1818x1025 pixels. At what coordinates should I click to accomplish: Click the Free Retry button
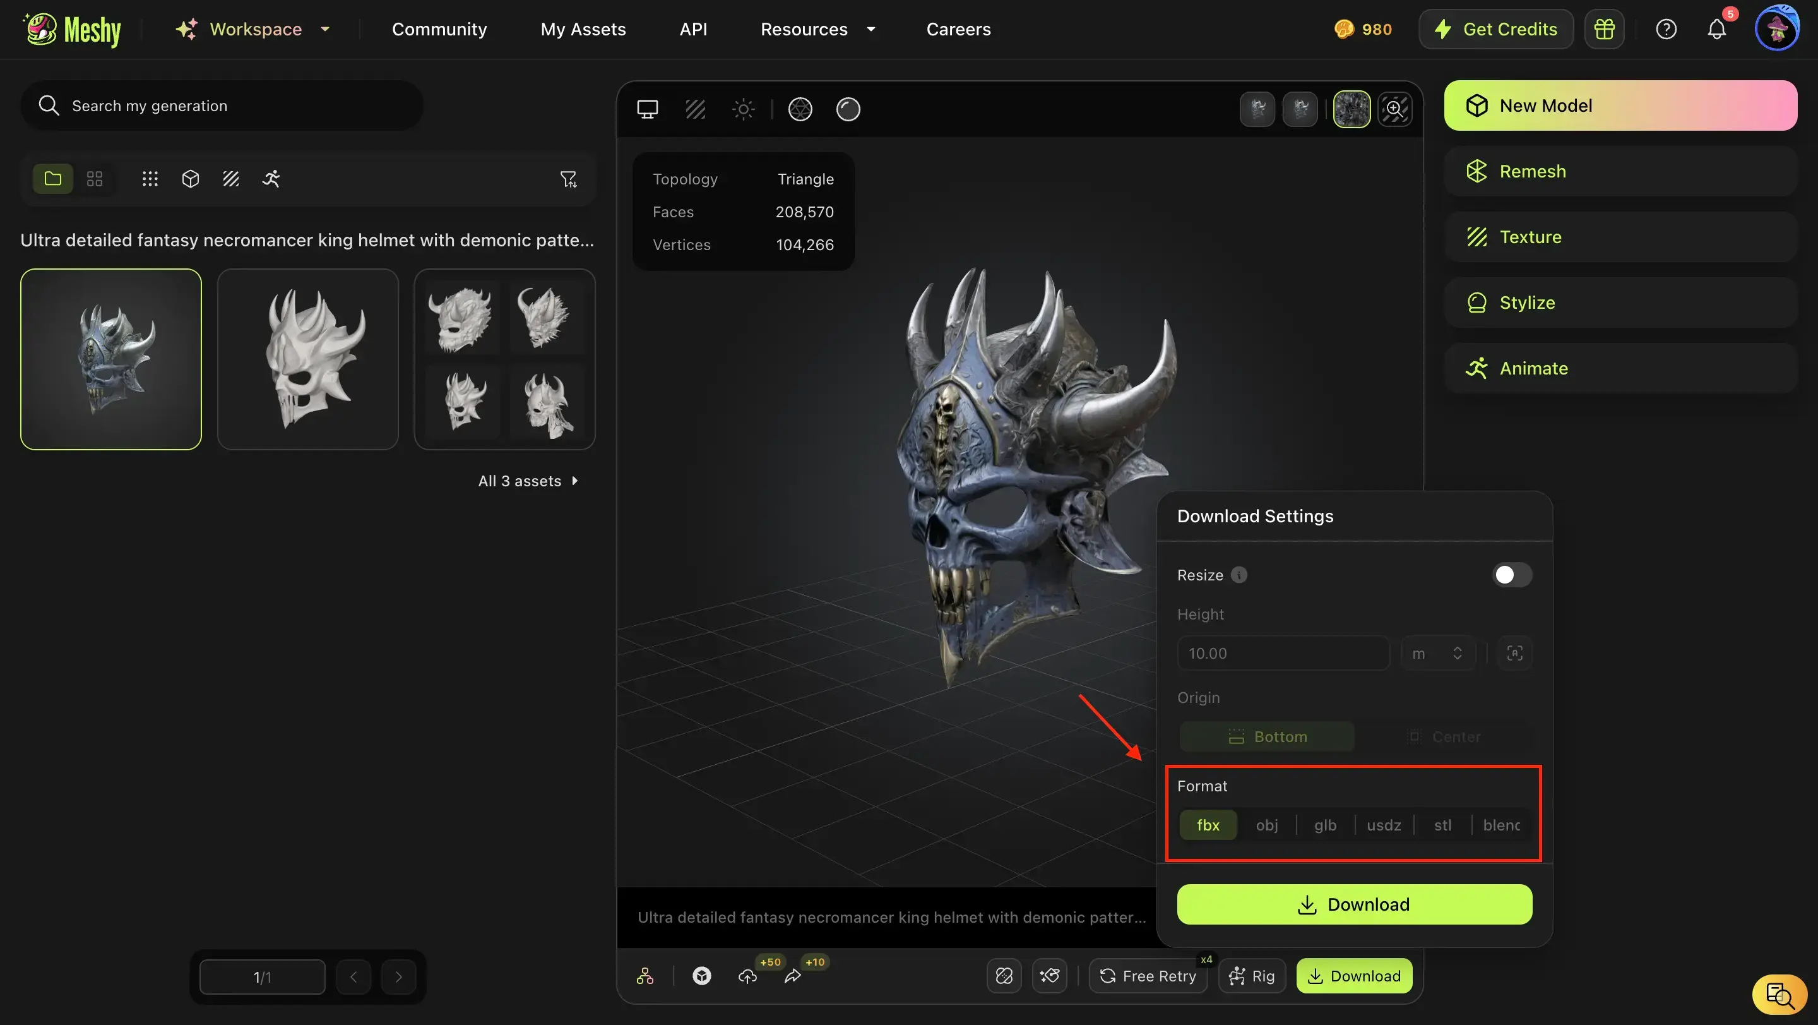click(x=1148, y=976)
